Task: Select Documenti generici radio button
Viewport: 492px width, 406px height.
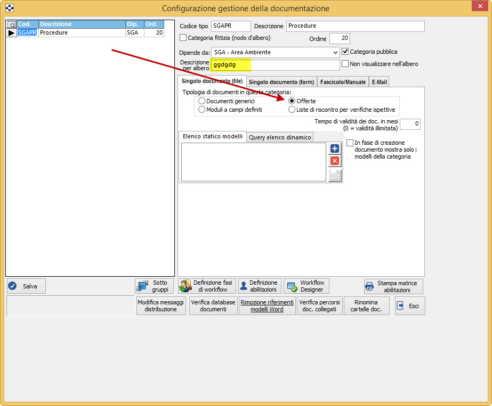Action: click(201, 101)
